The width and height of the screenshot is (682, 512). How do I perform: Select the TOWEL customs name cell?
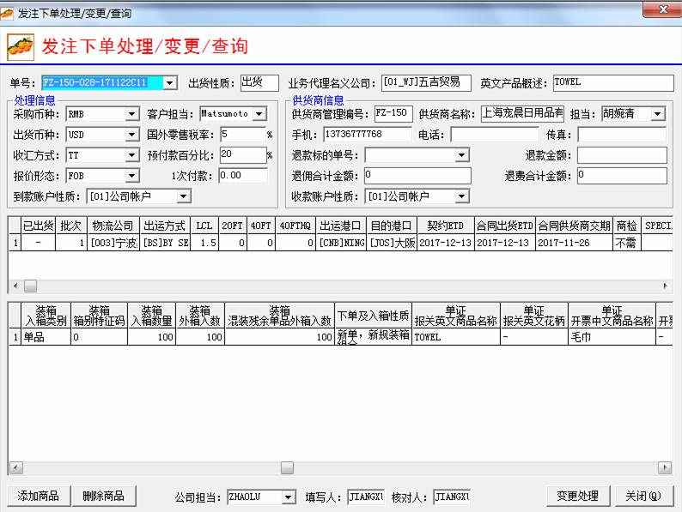(456, 337)
